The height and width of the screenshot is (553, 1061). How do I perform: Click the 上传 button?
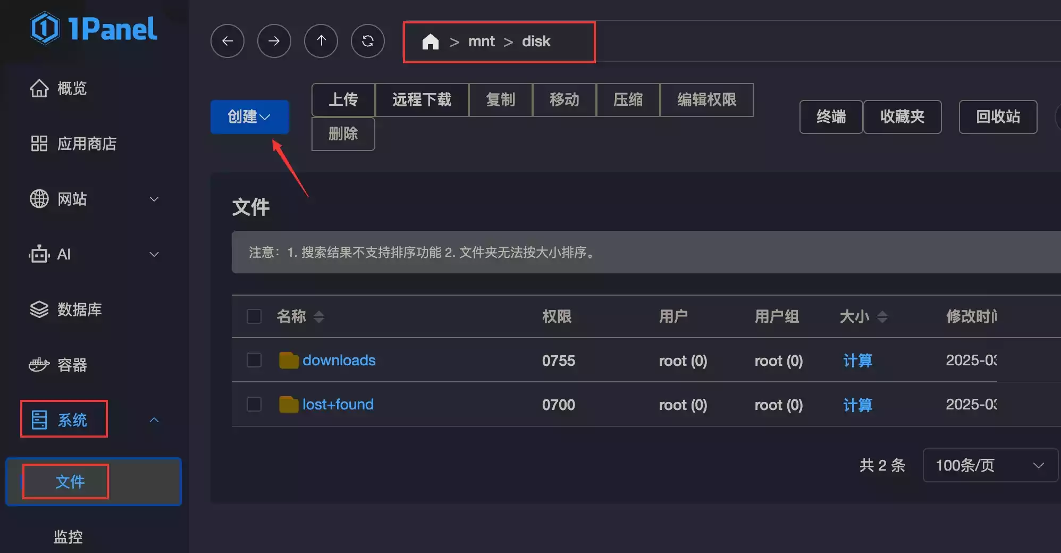tap(343, 100)
